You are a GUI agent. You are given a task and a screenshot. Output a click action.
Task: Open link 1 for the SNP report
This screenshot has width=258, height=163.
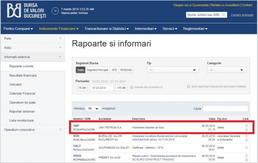pyautogui.click(x=246, y=126)
